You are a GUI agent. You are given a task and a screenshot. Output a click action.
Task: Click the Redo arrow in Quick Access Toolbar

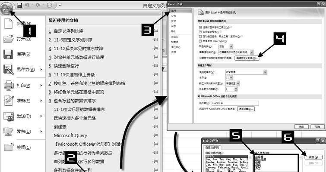click(38, 5)
